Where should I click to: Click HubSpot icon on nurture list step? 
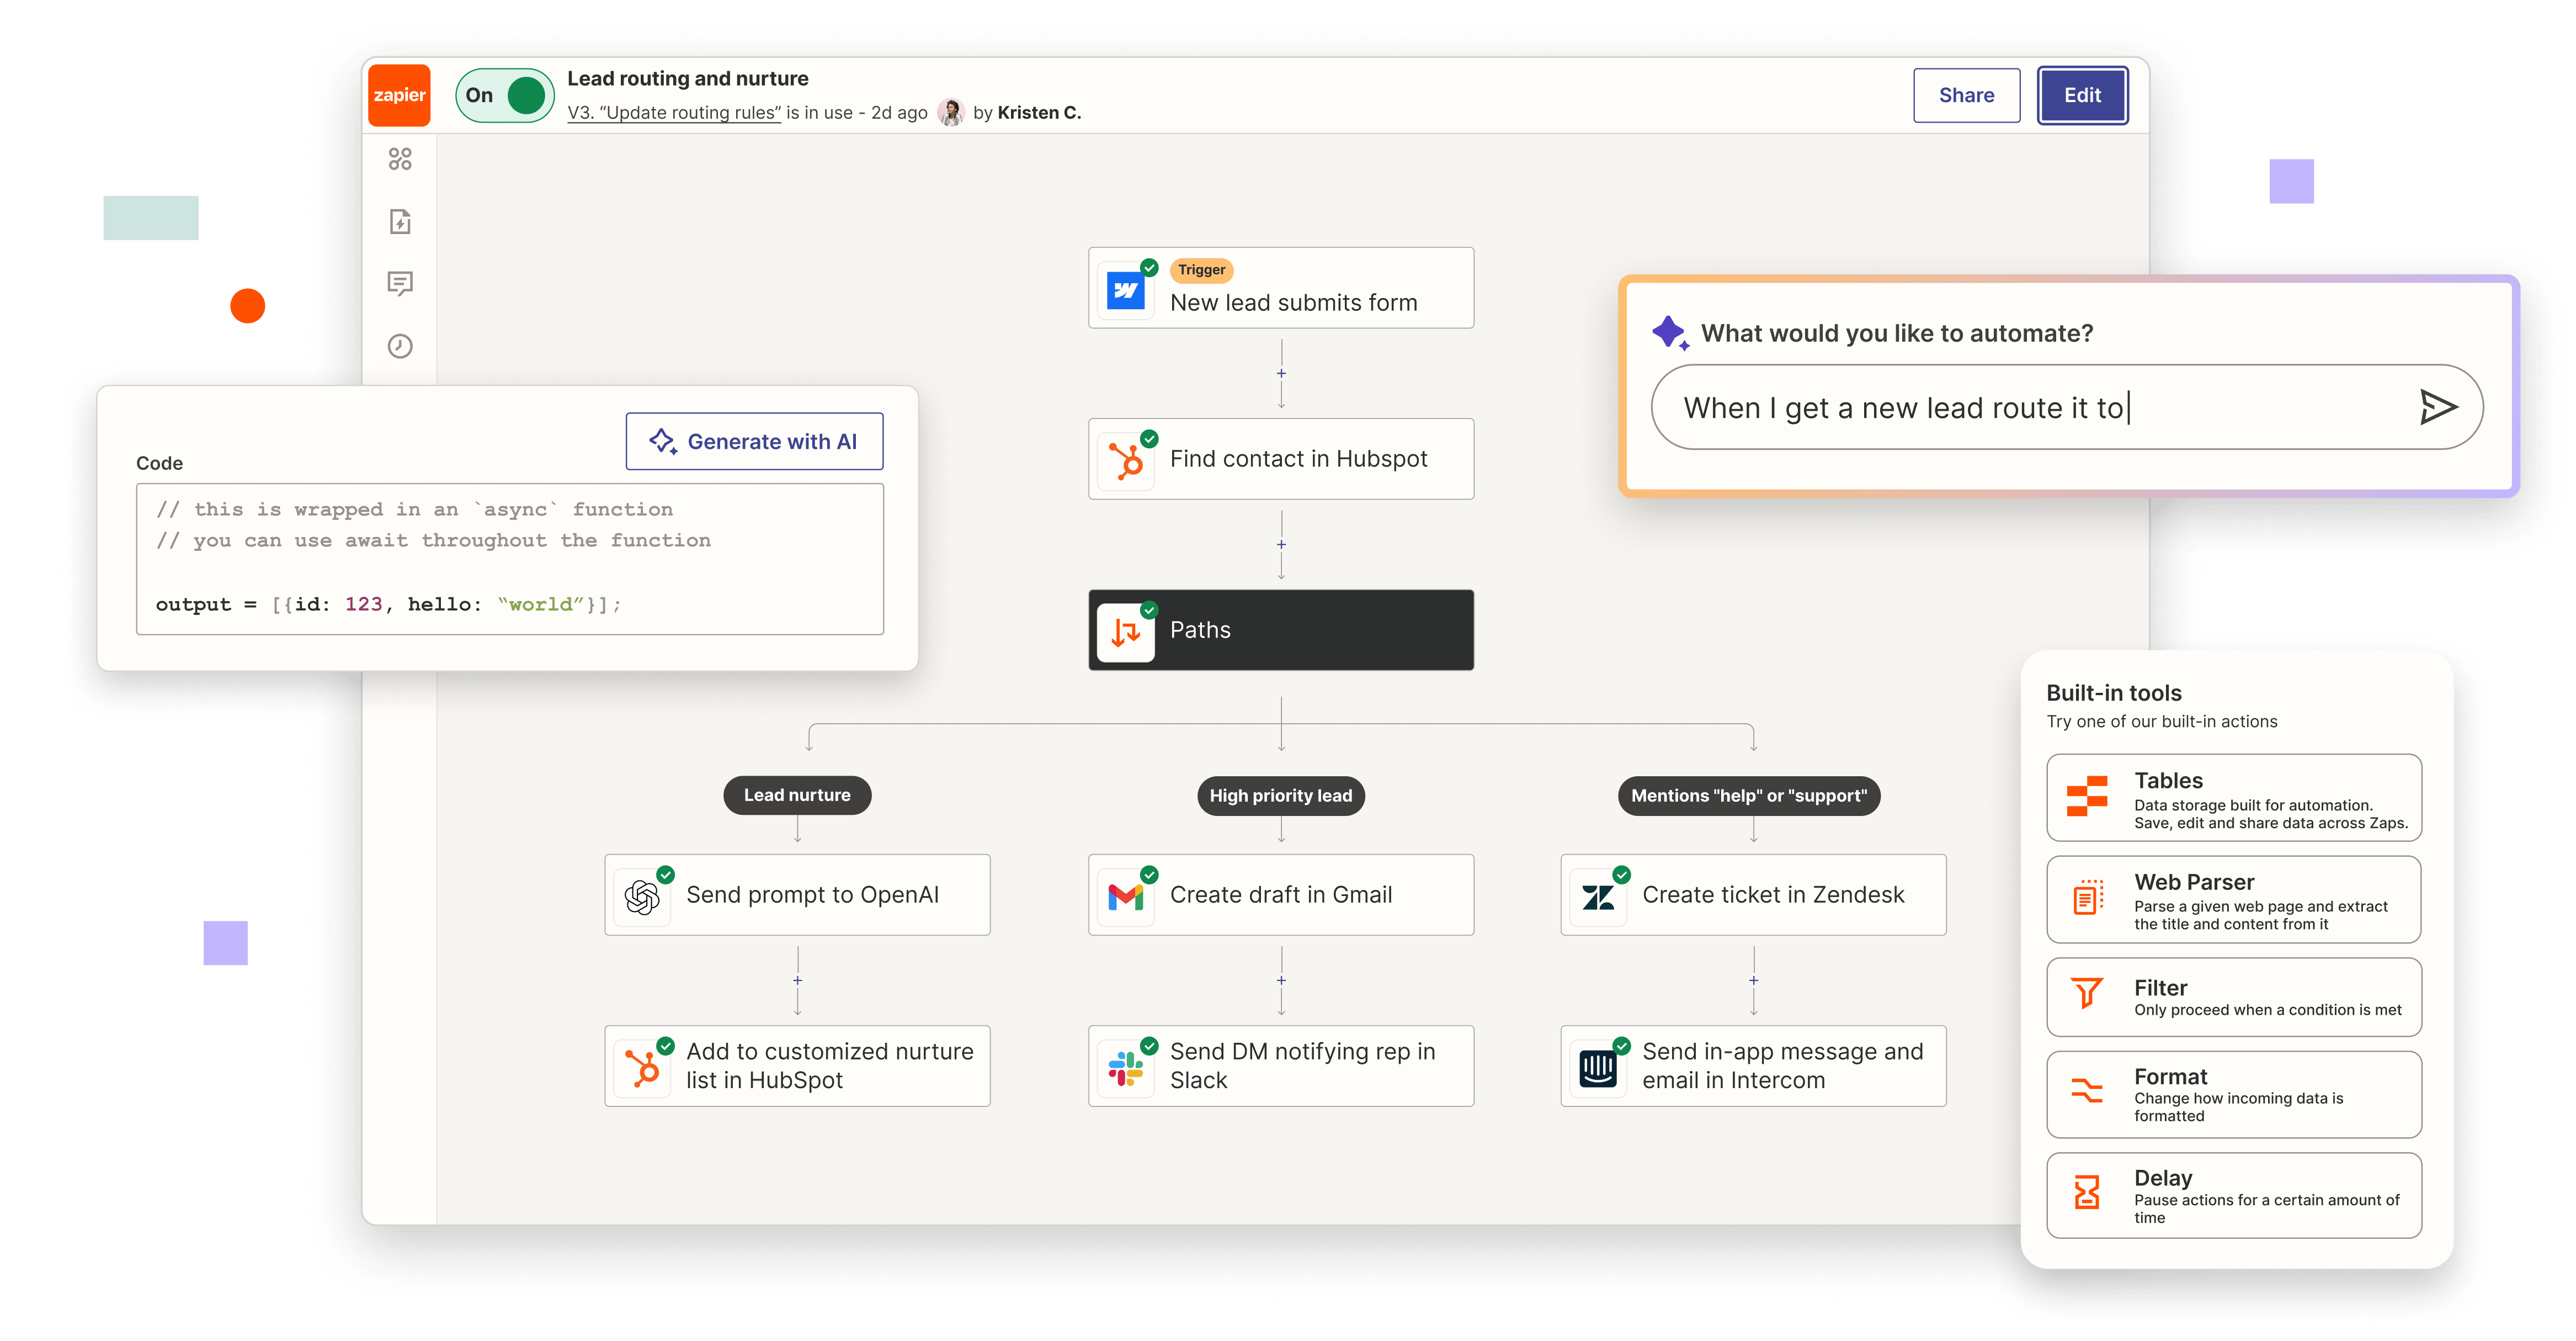pos(642,1068)
